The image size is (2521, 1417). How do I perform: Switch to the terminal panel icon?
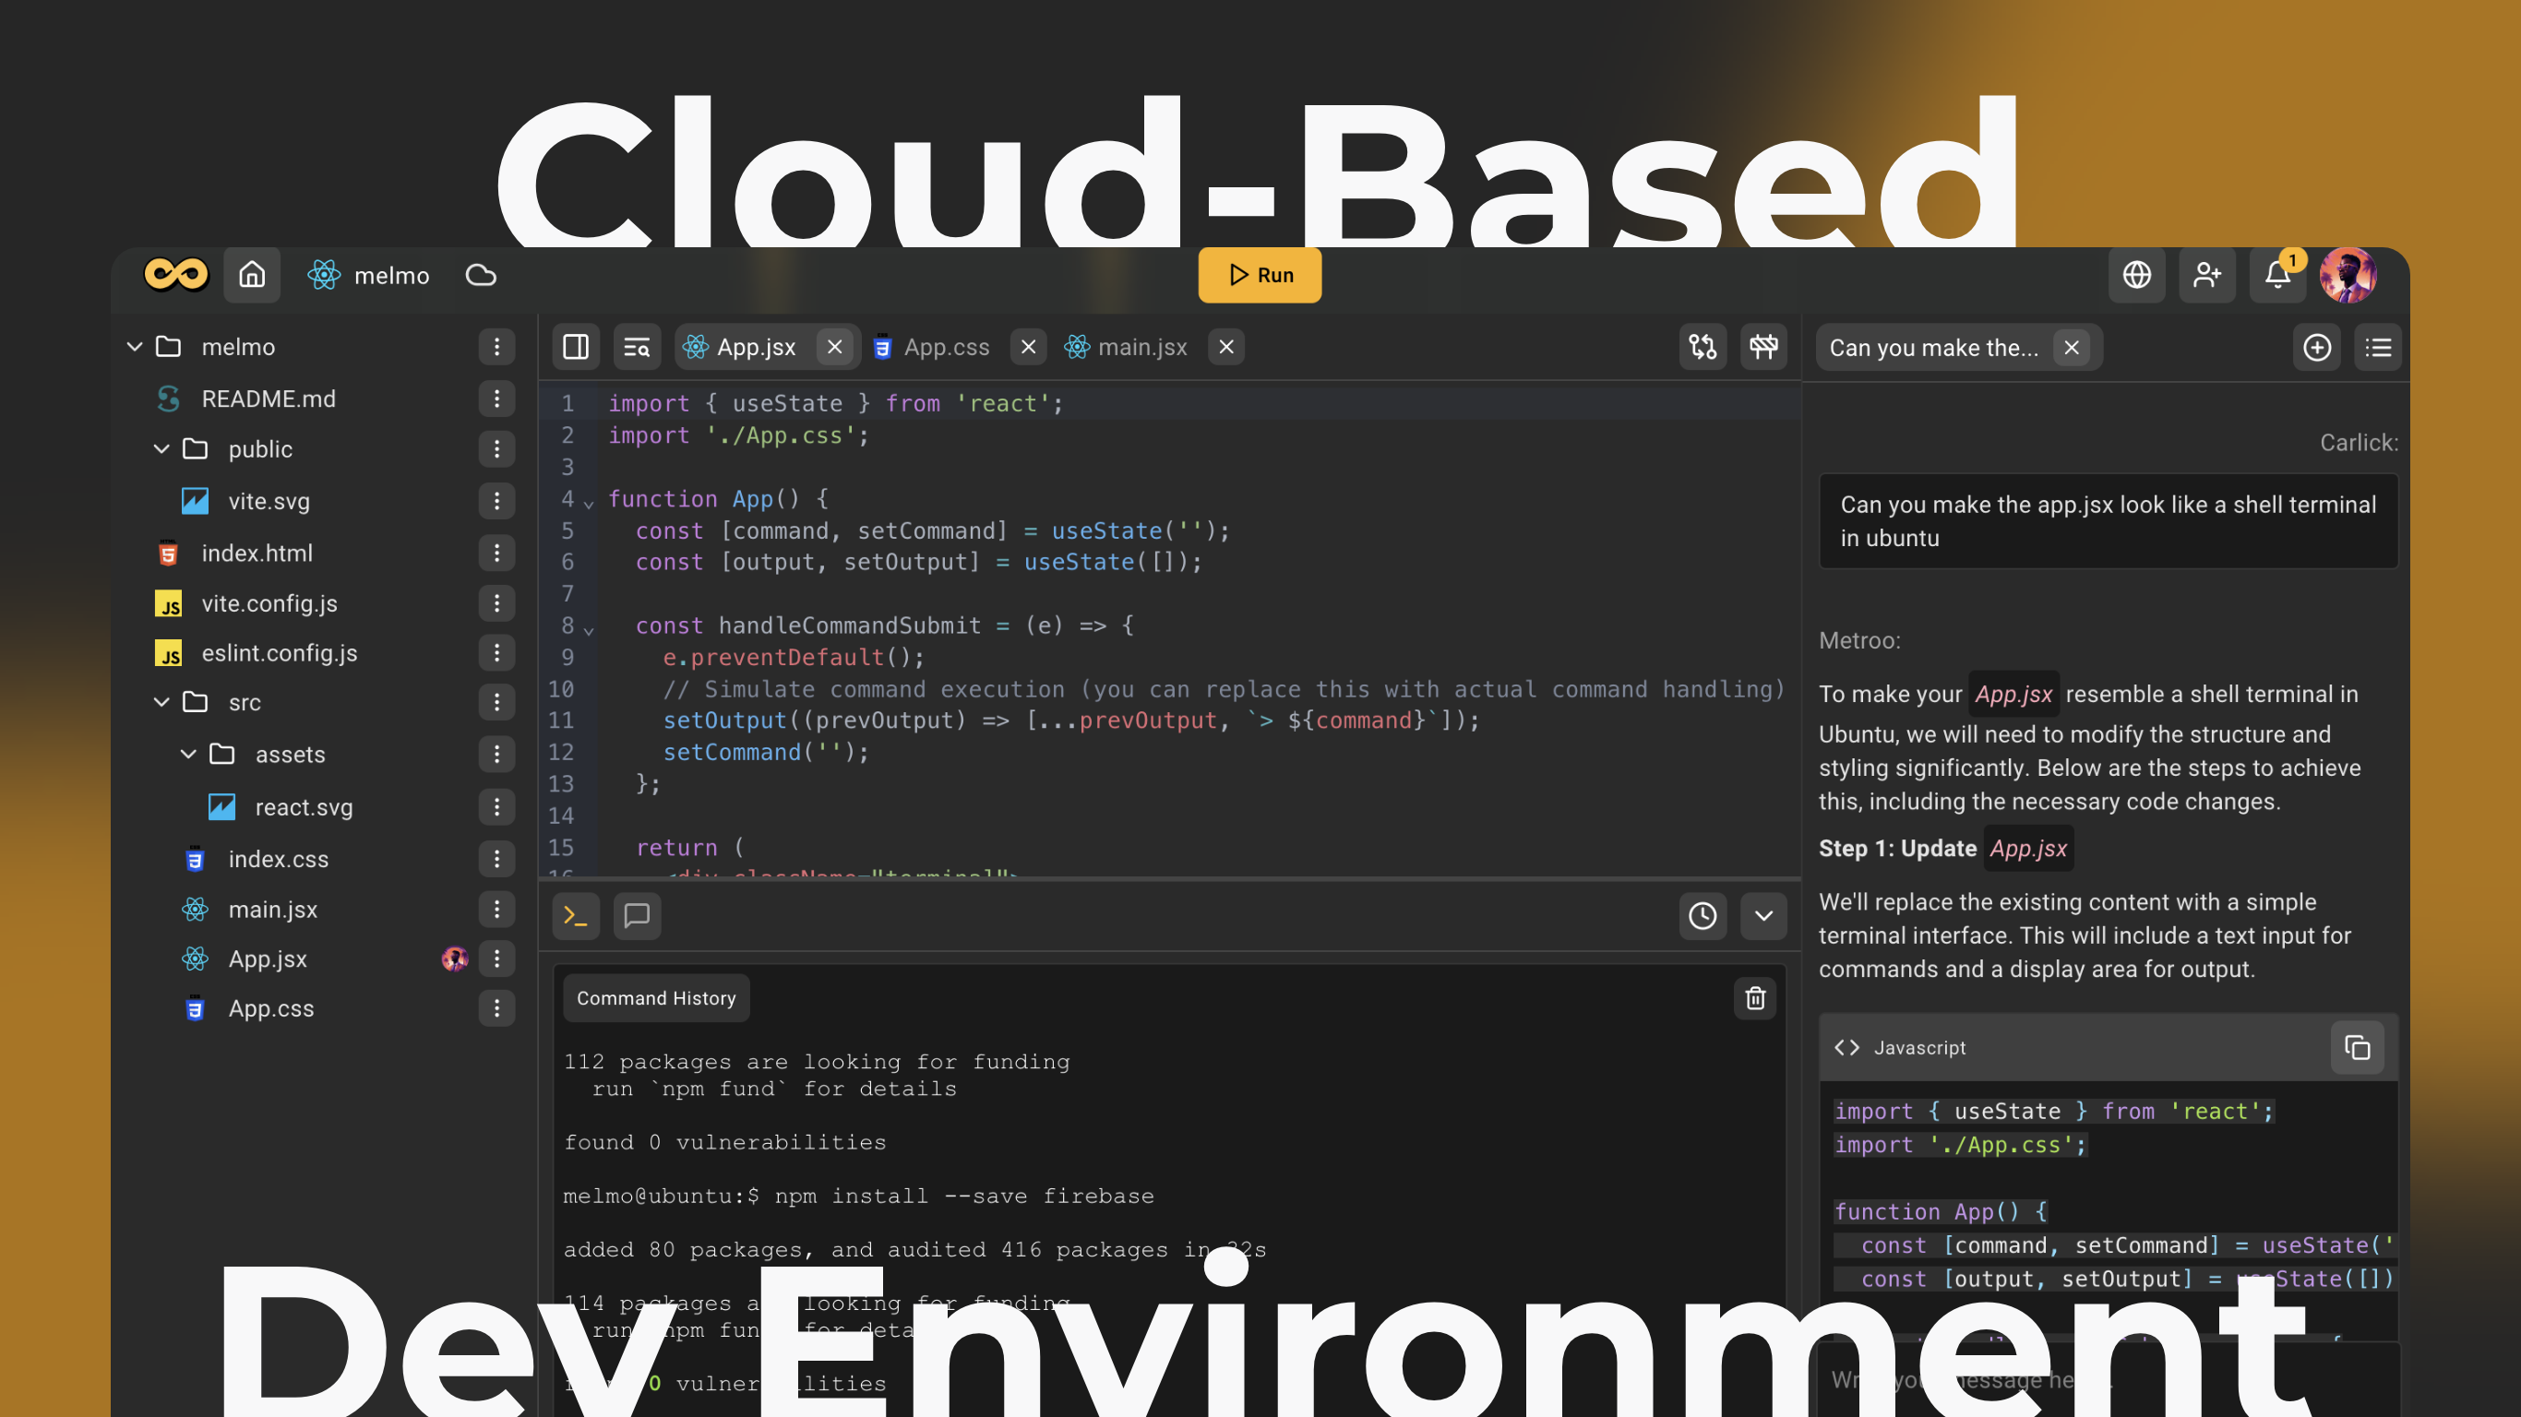pyautogui.click(x=576, y=916)
